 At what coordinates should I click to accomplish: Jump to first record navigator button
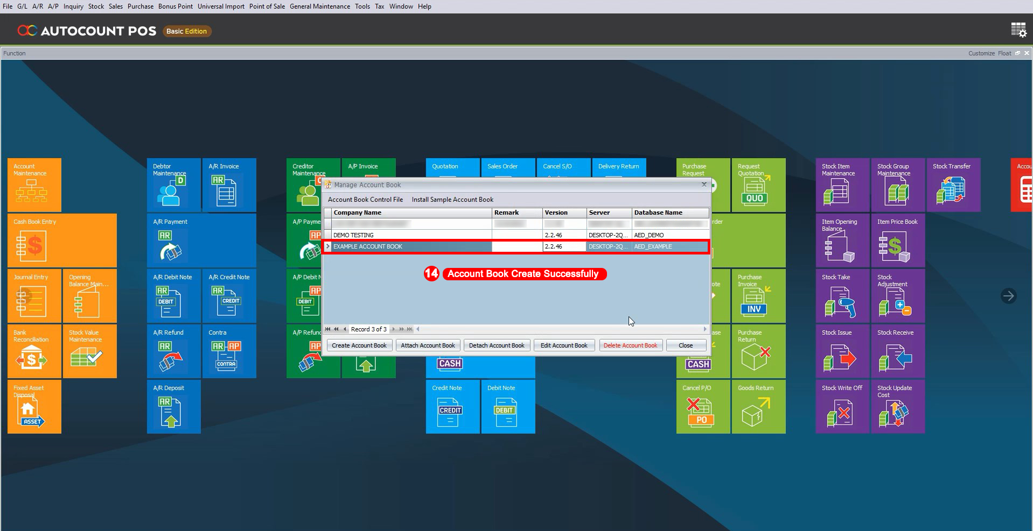click(x=327, y=329)
